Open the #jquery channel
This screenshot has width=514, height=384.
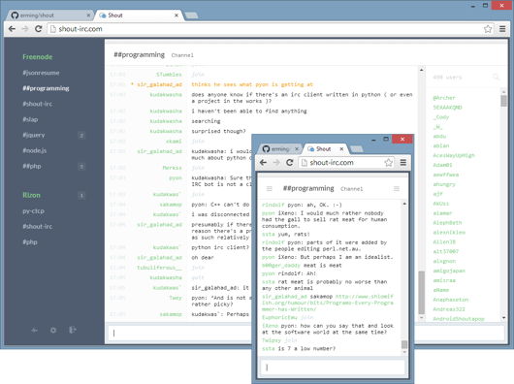(34, 135)
